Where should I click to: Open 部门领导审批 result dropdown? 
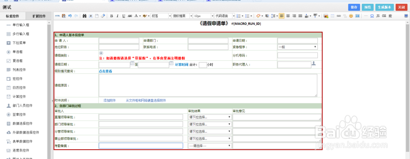coord(210,124)
